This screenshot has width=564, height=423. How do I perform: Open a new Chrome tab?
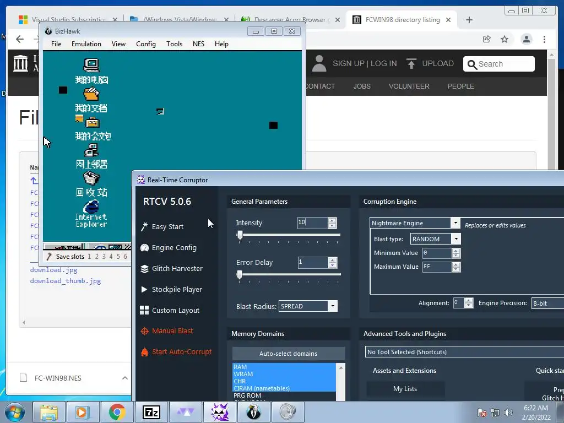[469, 20]
